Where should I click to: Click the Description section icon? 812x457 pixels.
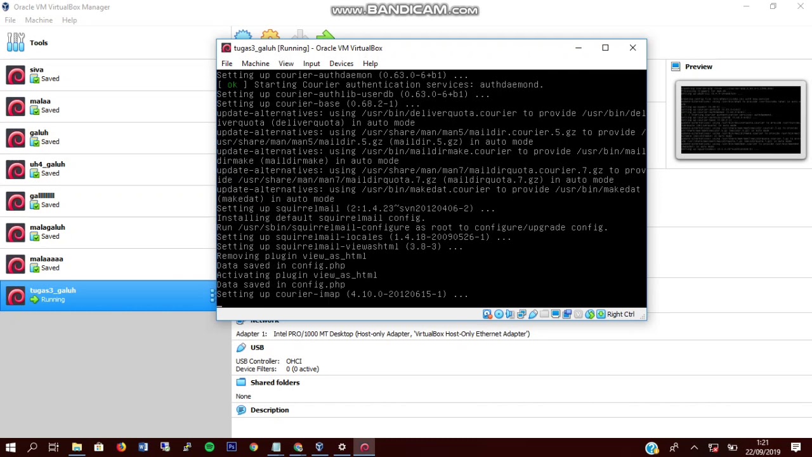click(x=241, y=410)
